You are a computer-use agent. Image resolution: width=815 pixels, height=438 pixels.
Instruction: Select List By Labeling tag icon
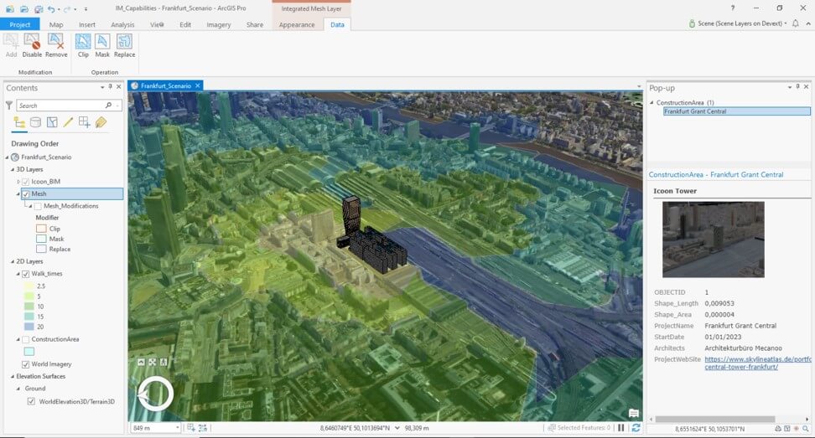coord(101,122)
